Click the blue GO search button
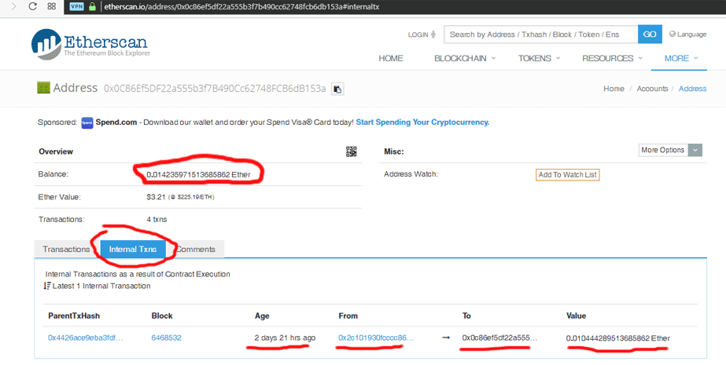 650,35
